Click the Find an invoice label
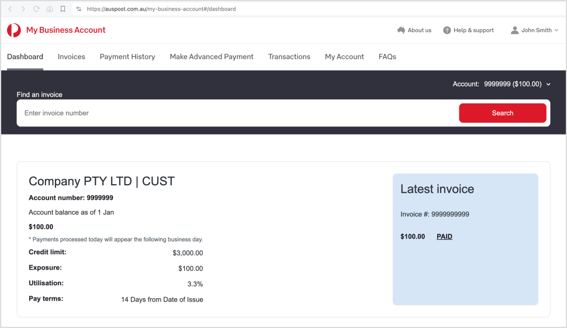This screenshot has height=328, width=567. pos(39,95)
